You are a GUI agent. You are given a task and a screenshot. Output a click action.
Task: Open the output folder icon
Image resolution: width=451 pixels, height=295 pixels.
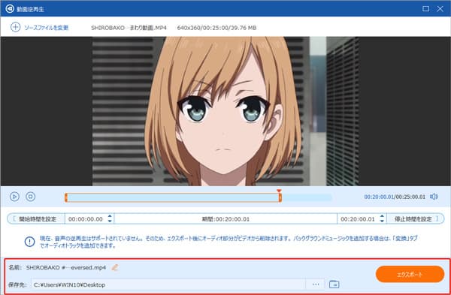tap(334, 284)
